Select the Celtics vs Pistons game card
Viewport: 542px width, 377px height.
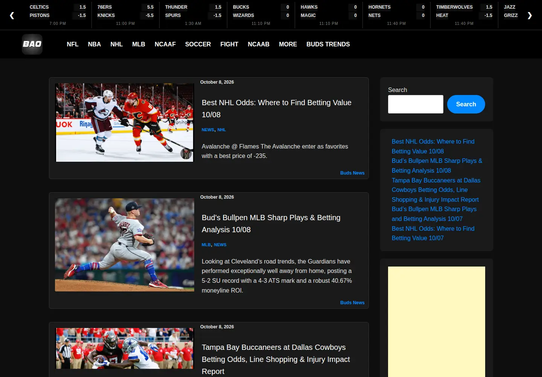58,15
